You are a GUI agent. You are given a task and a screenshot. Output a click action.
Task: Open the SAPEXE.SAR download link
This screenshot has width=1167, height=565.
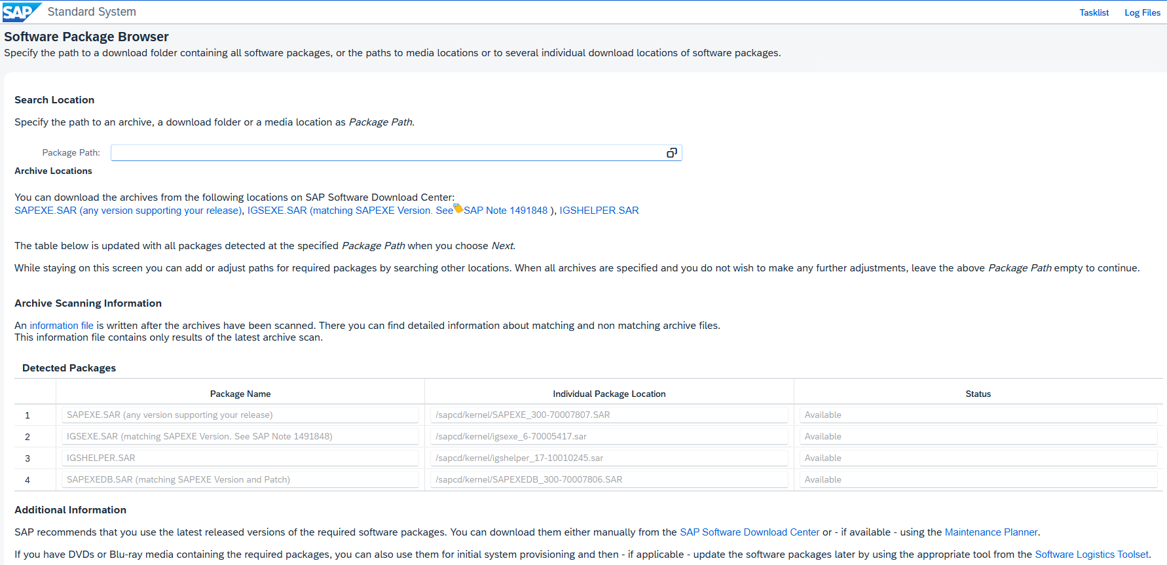pyautogui.click(x=128, y=211)
